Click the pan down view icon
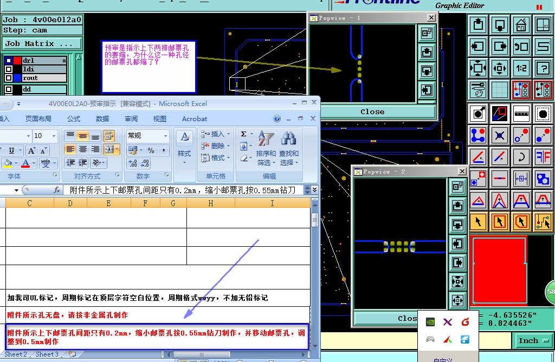 pyautogui.click(x=499, y=25)
